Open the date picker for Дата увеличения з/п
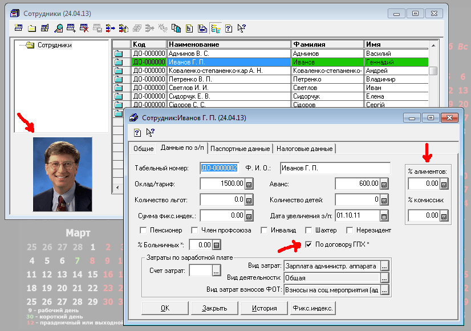The height and width of the screenshot is (331, 471). pyautogui.click(x=384, y=216)
